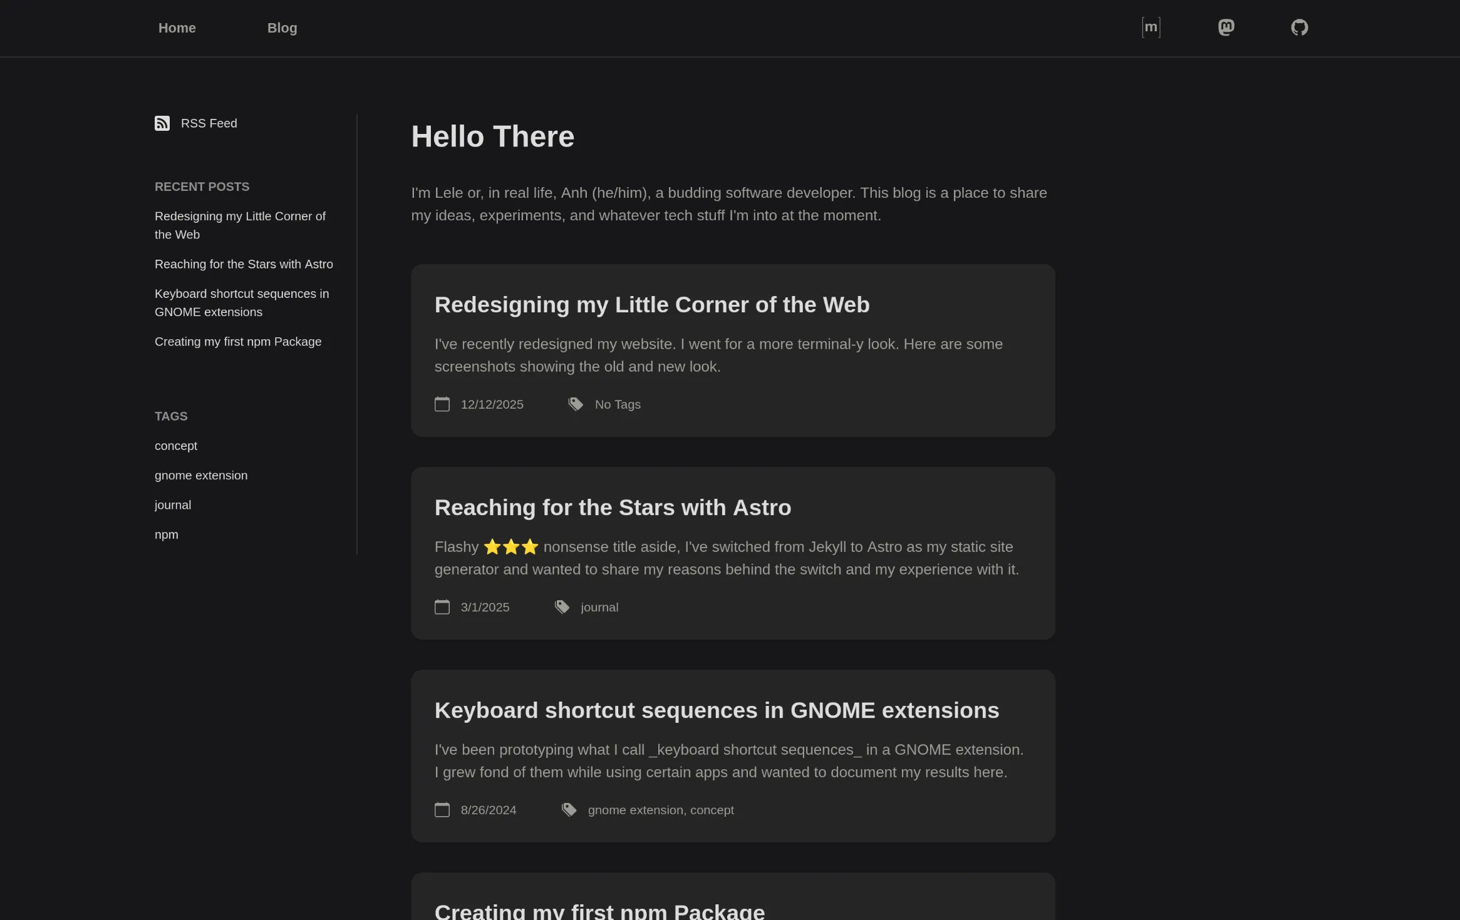Open sidebar link Creating my first npm Package

tap(238, 342)
